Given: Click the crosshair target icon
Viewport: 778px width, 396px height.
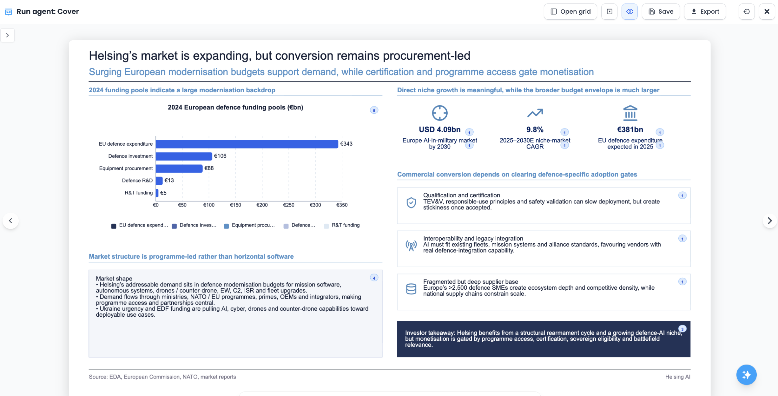Looking at the screenshot, I should (x=439, y=113).
